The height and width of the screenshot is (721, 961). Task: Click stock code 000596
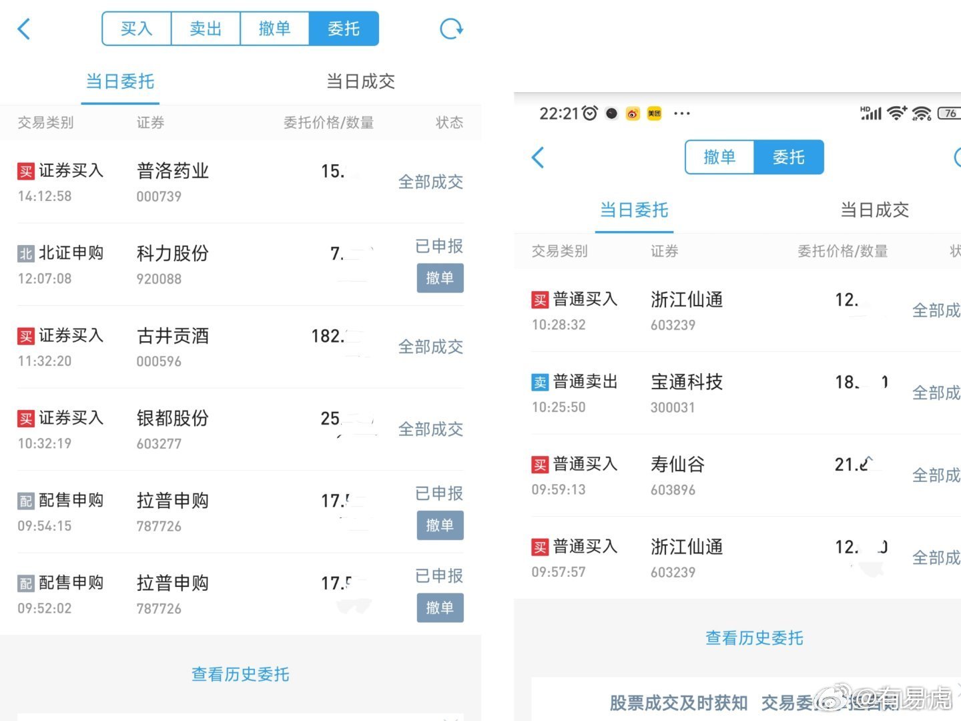(159, 362)
